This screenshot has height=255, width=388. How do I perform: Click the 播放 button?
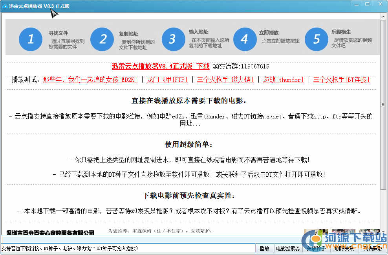(x=264, y=248)
